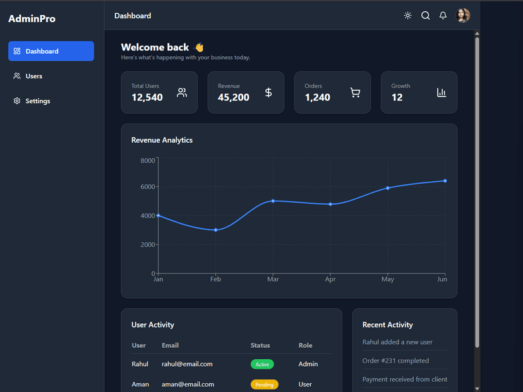Open Settings in the sidebar

coord(51,100)
